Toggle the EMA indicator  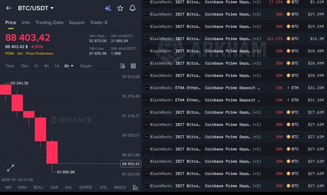pyautogui.click(x=22, y=187)
